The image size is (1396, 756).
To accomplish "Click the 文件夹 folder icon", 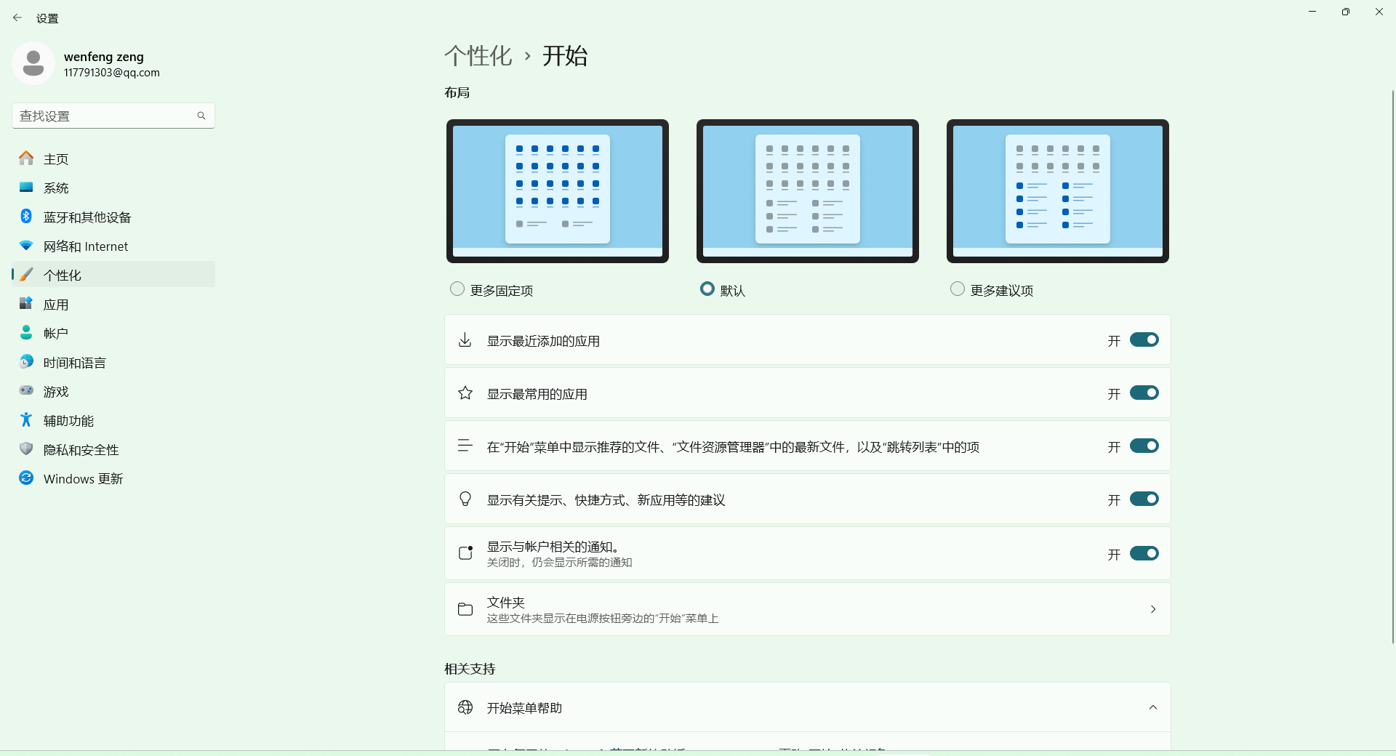I will click(x=465, y=609).
